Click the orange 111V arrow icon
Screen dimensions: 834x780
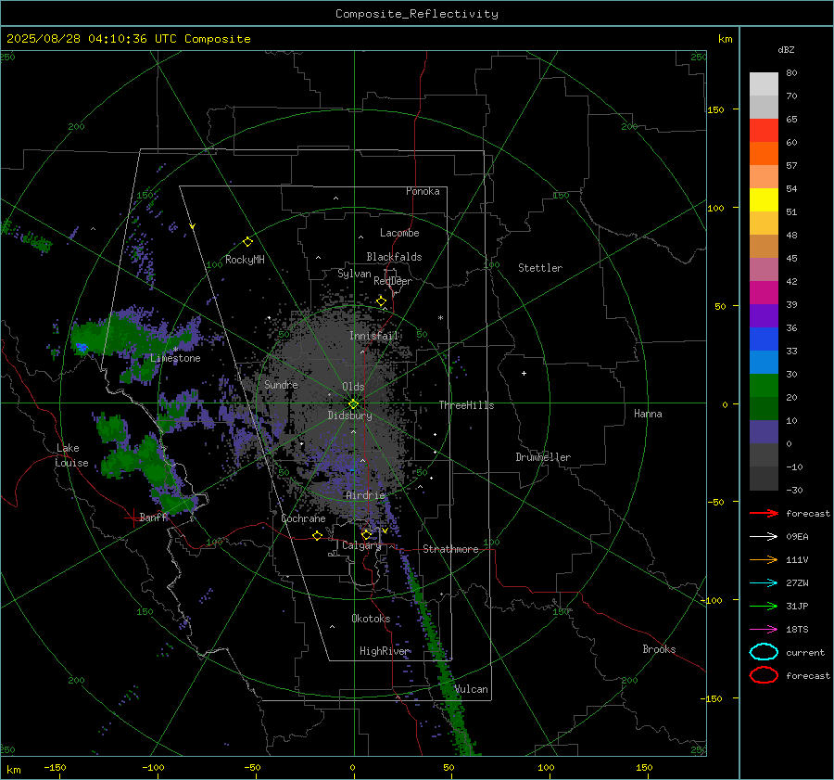tap(764, 559)
